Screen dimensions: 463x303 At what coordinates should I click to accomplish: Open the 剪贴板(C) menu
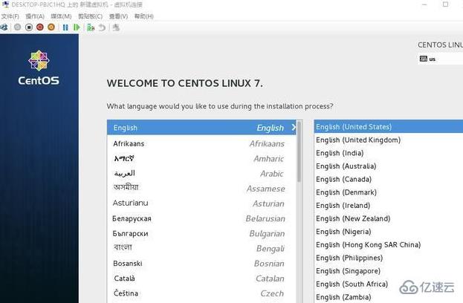(x=91, y=16)
